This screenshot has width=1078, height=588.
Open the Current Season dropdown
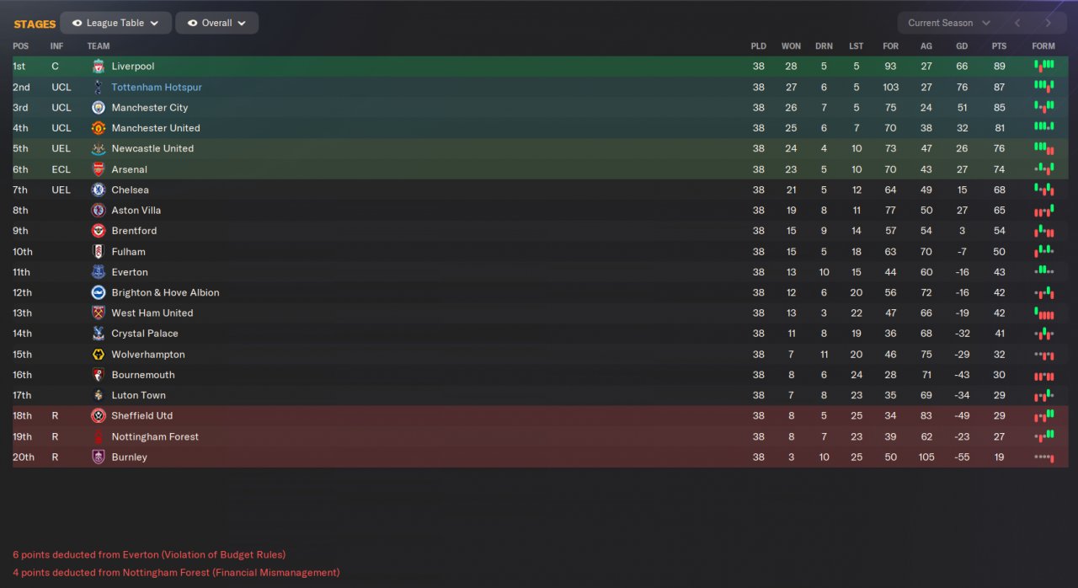[x=948, y=24]
